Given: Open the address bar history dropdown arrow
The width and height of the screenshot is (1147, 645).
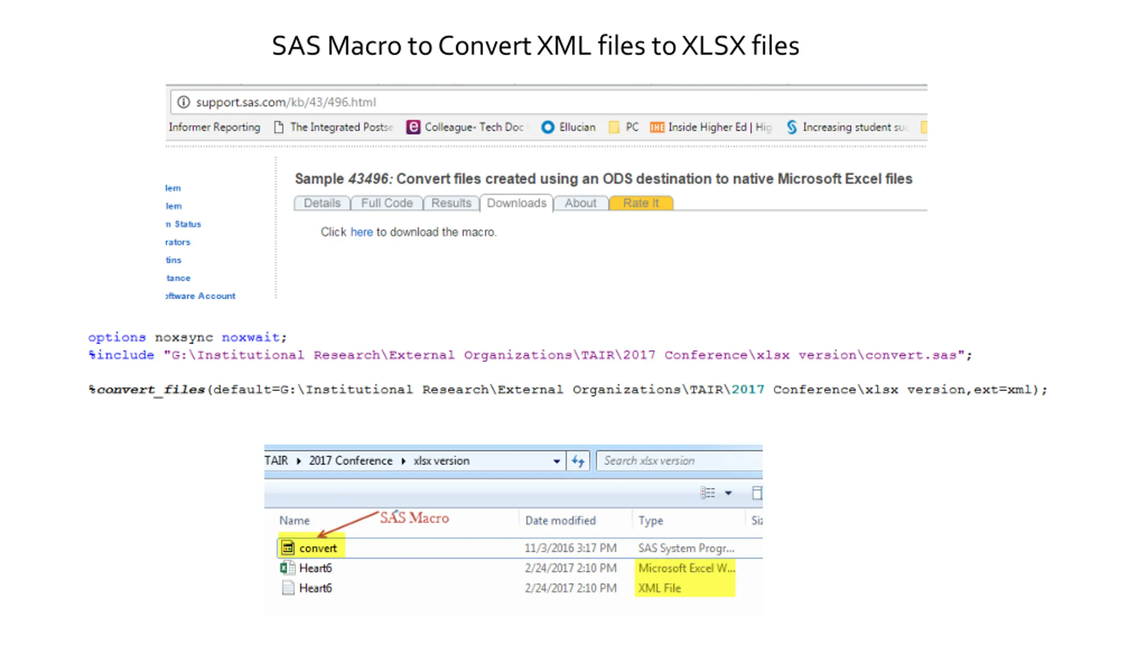Looking at the screenshot, I should point(556,461).
